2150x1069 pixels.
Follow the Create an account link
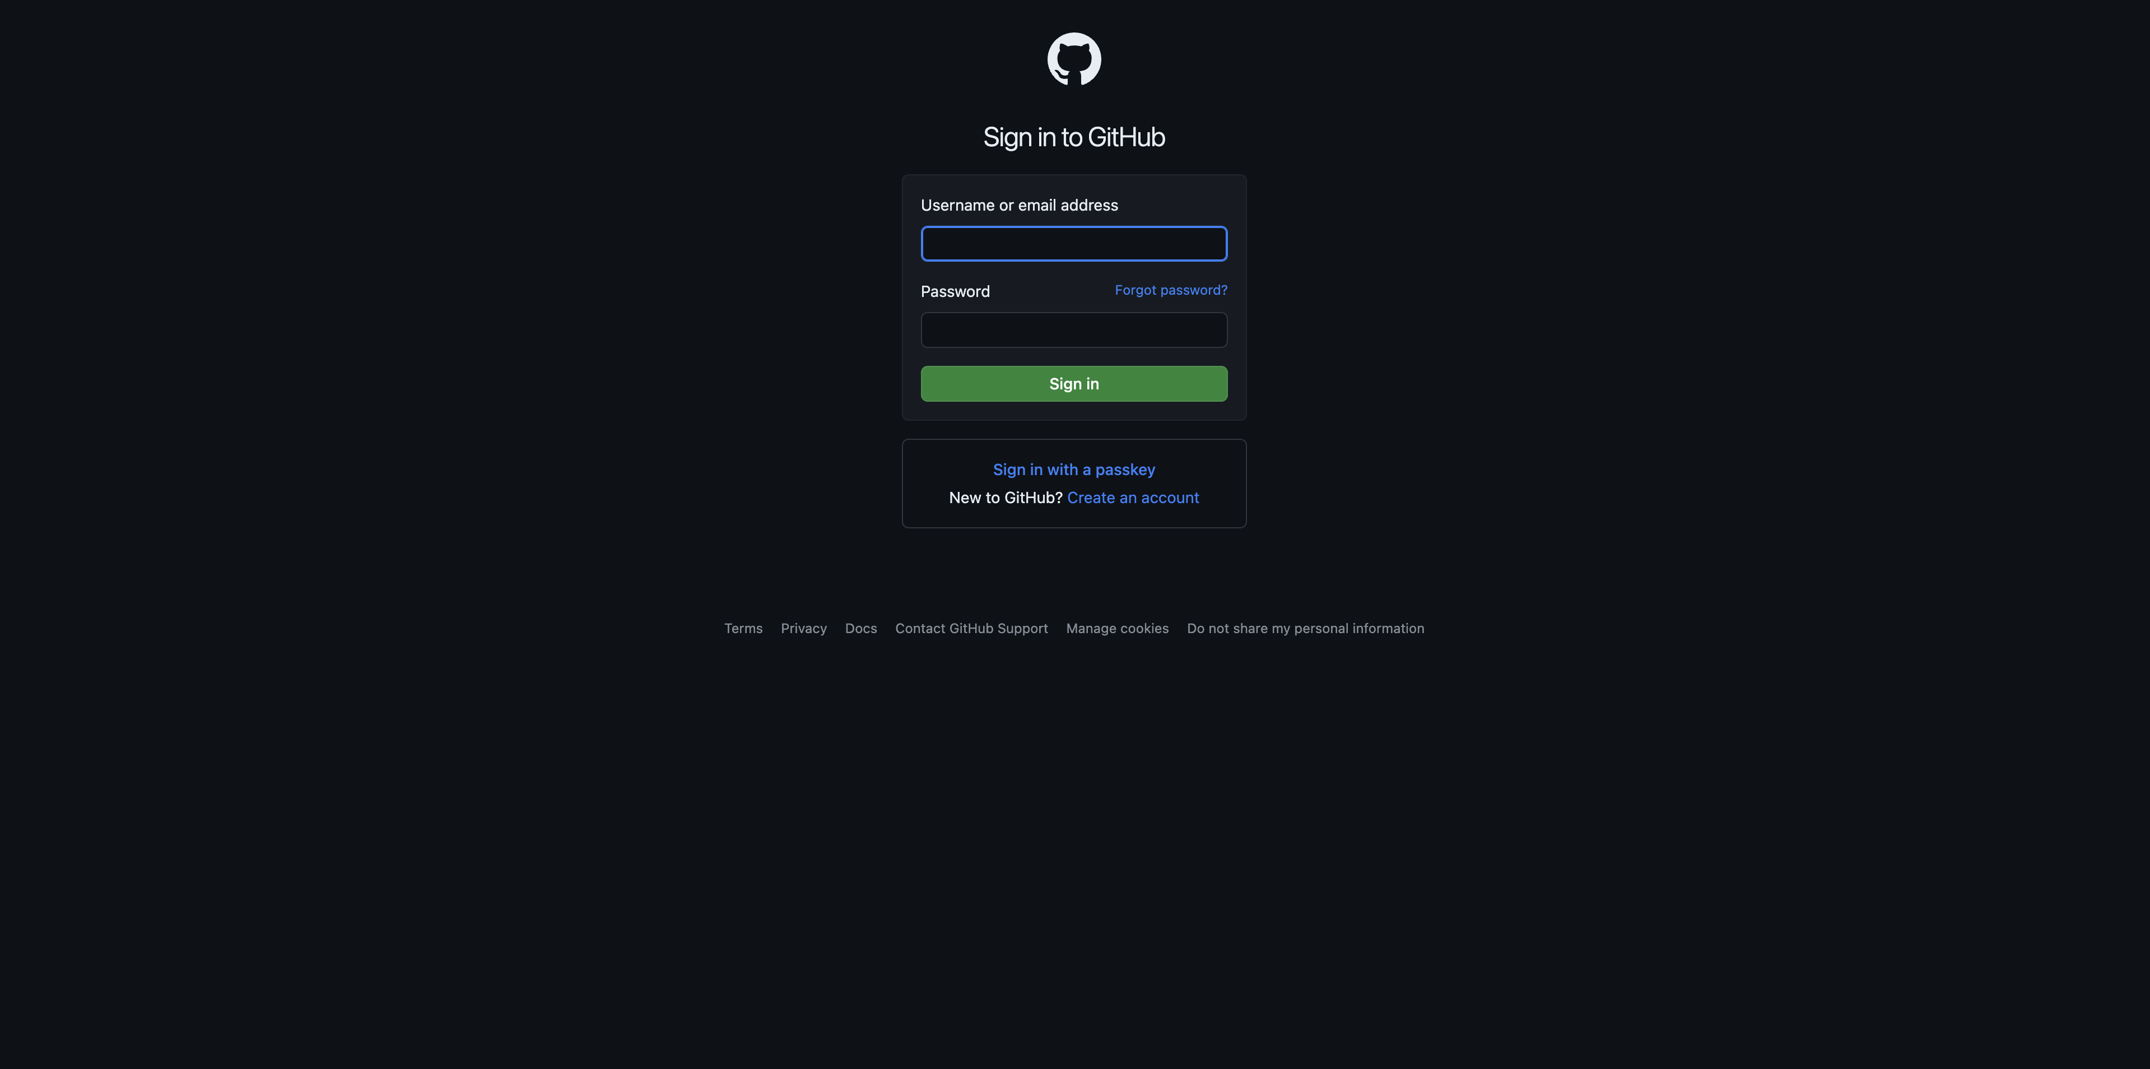1133,498
